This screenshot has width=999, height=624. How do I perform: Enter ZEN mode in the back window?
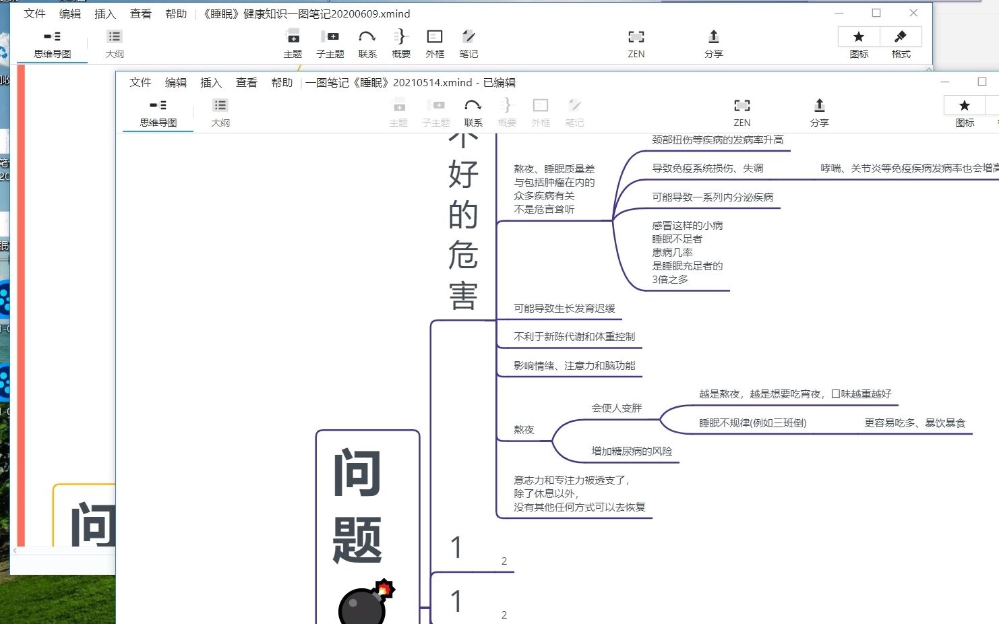636,44
